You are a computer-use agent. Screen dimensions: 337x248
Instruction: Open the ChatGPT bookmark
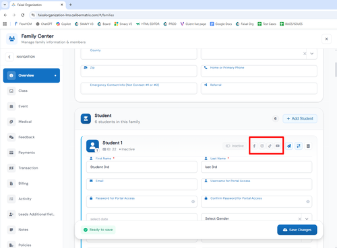[x=44, y=24]
